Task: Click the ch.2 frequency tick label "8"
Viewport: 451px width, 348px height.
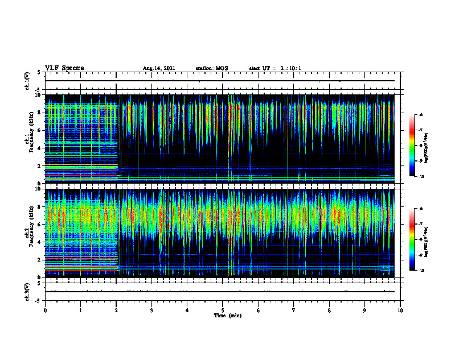Action: tap(40, 207)
